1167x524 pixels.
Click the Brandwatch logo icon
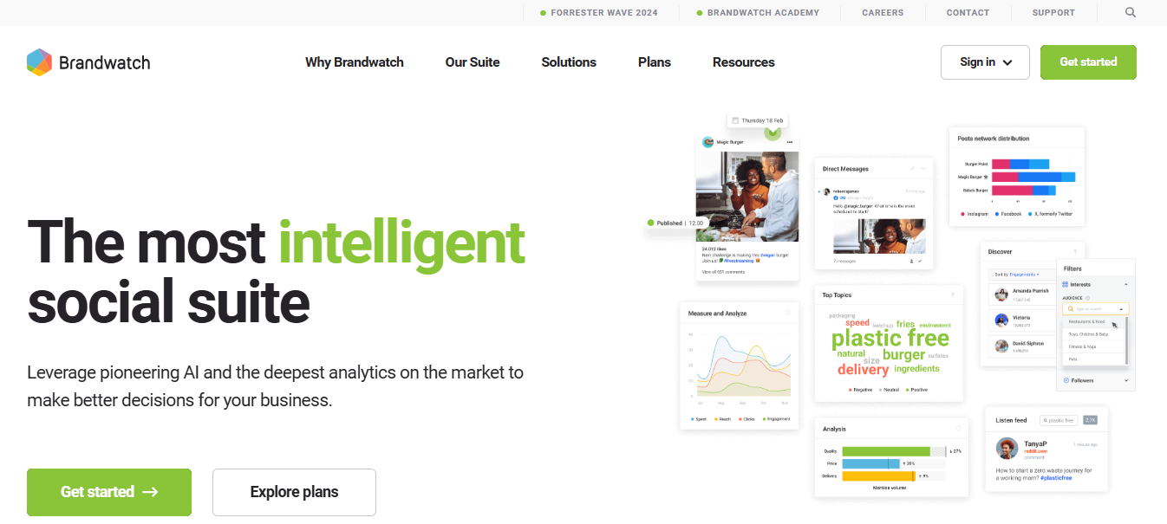[x=40, y=62]
